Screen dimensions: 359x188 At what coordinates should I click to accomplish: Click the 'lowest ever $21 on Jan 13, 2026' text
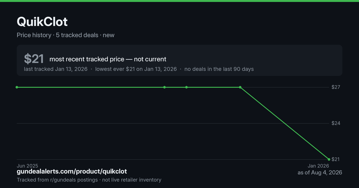click(x=136, y=69)
